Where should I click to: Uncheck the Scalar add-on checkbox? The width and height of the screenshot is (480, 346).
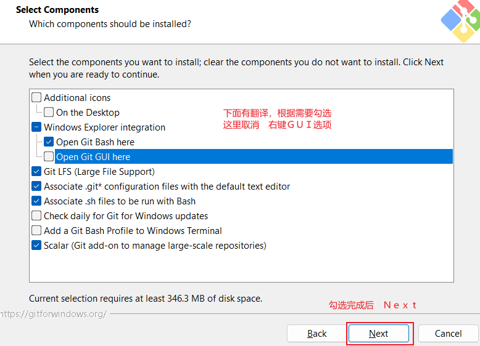point(36,246)
